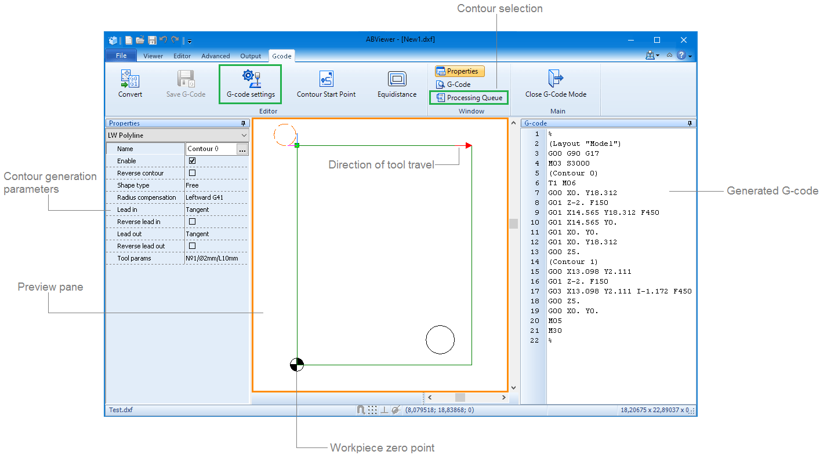Switch to the Viewer tab
827x455 pixels.
click(x=153, y=56)
